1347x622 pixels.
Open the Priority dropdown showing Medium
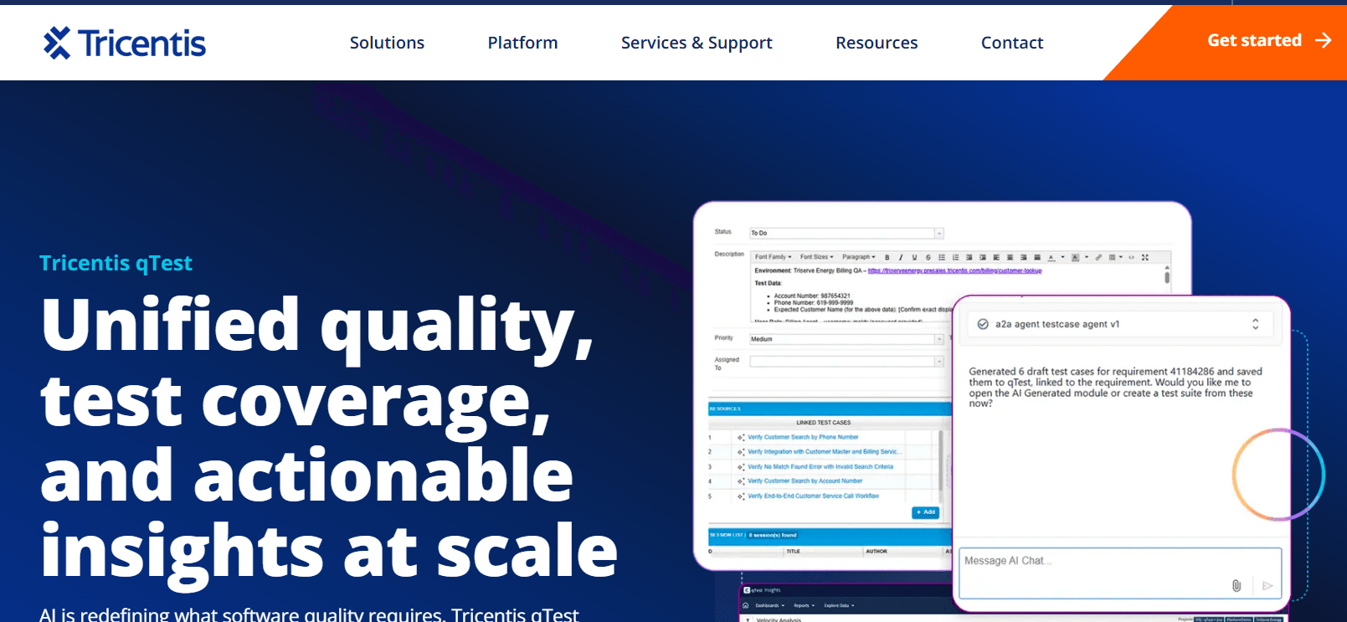(846, 339)
